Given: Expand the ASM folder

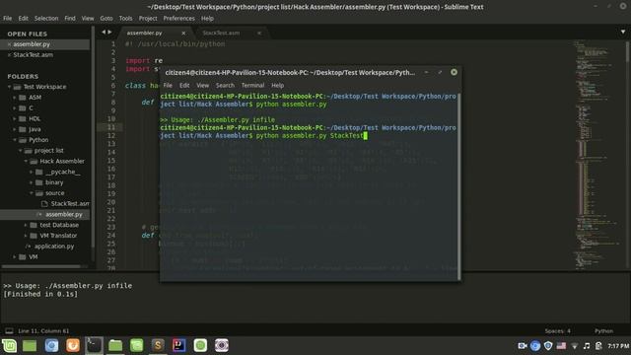Looking at the screenshot, I should [x=15, y=98].
